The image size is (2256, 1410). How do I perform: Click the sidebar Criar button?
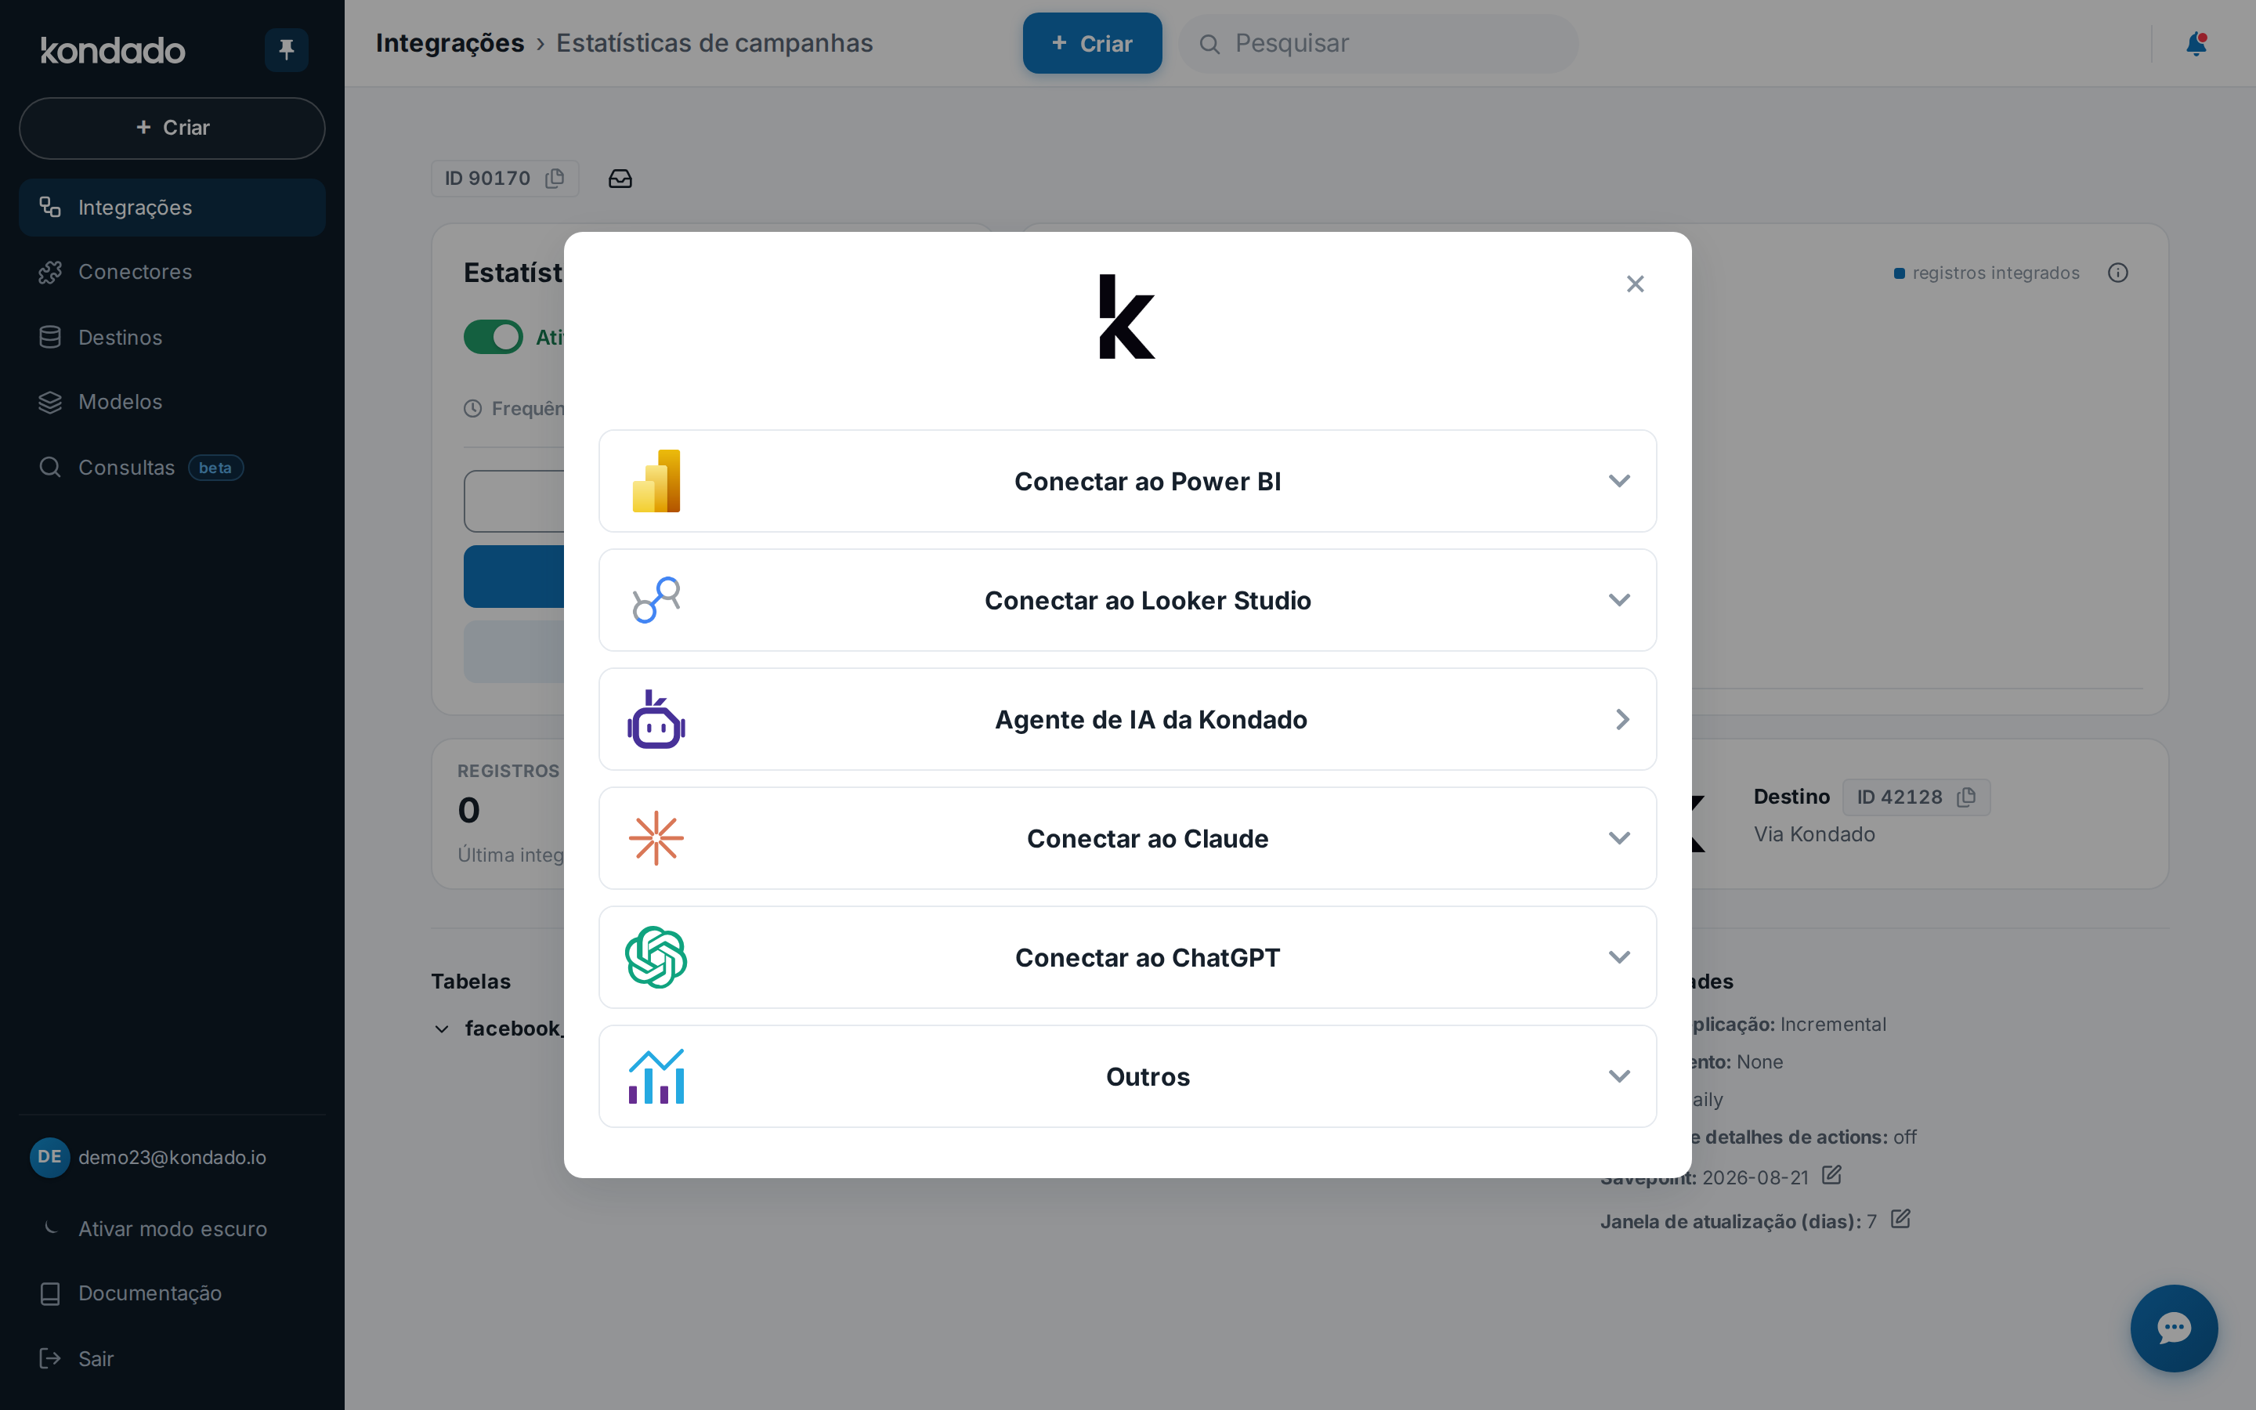click(172, 128)
